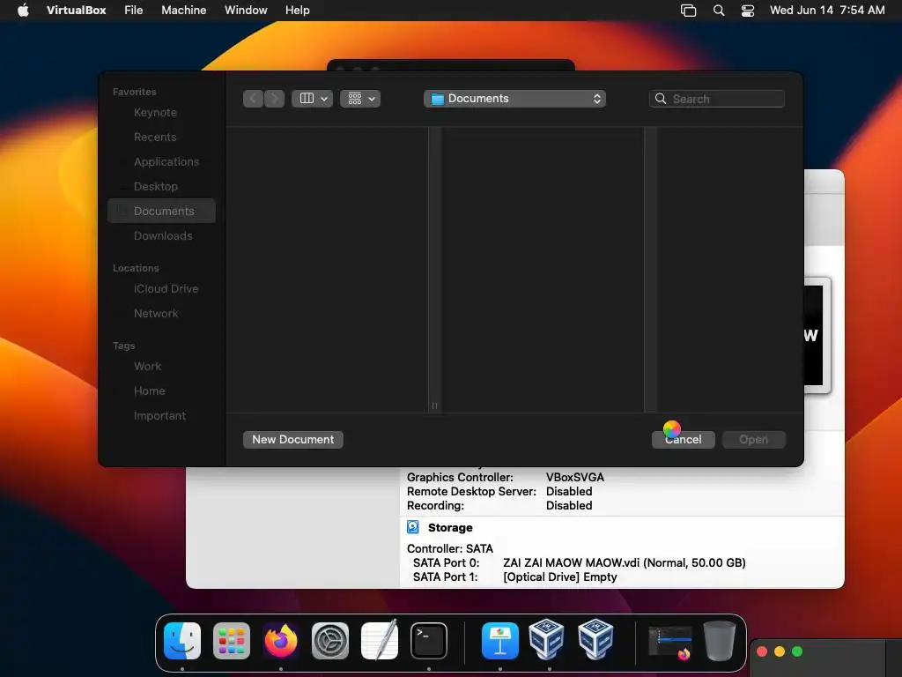
Task: Select Desktop in the sidebar
Action: [x=162, y=187]
